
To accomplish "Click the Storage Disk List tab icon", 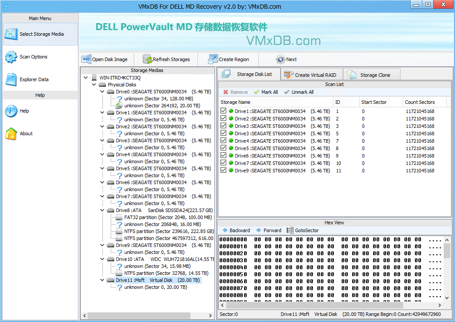I will pos(226,74).
